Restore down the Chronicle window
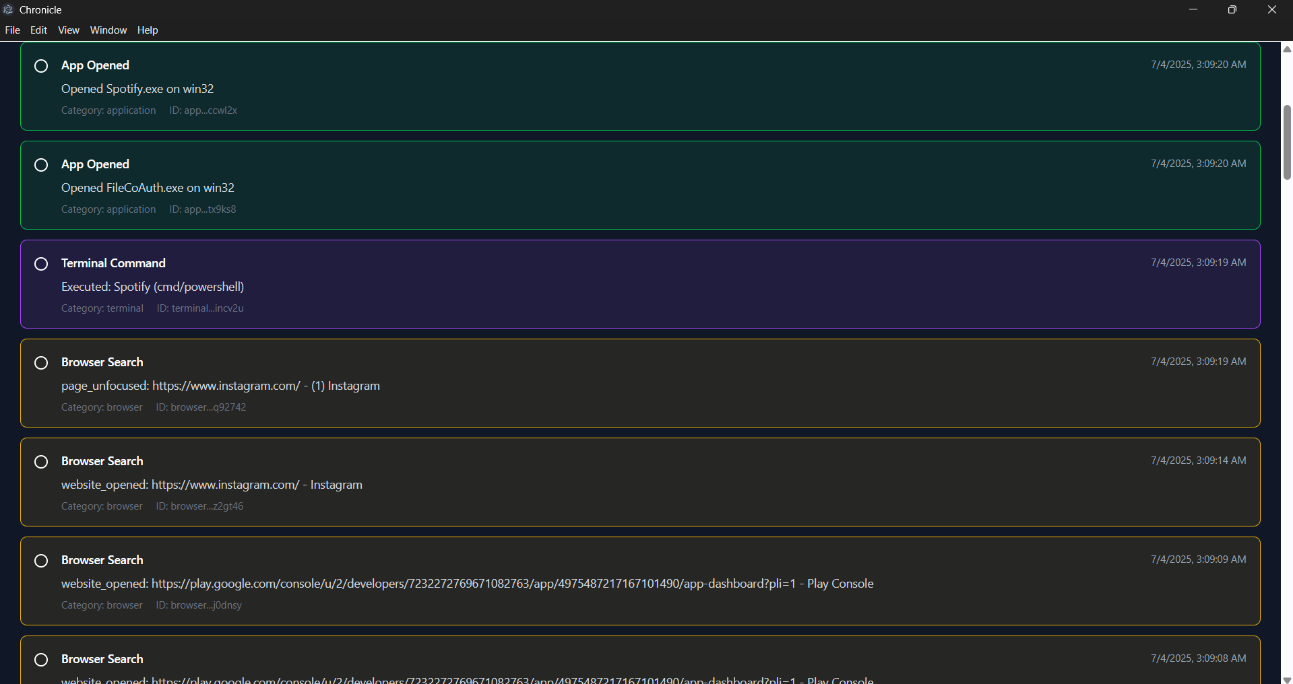 click(x=1232, y=9)
